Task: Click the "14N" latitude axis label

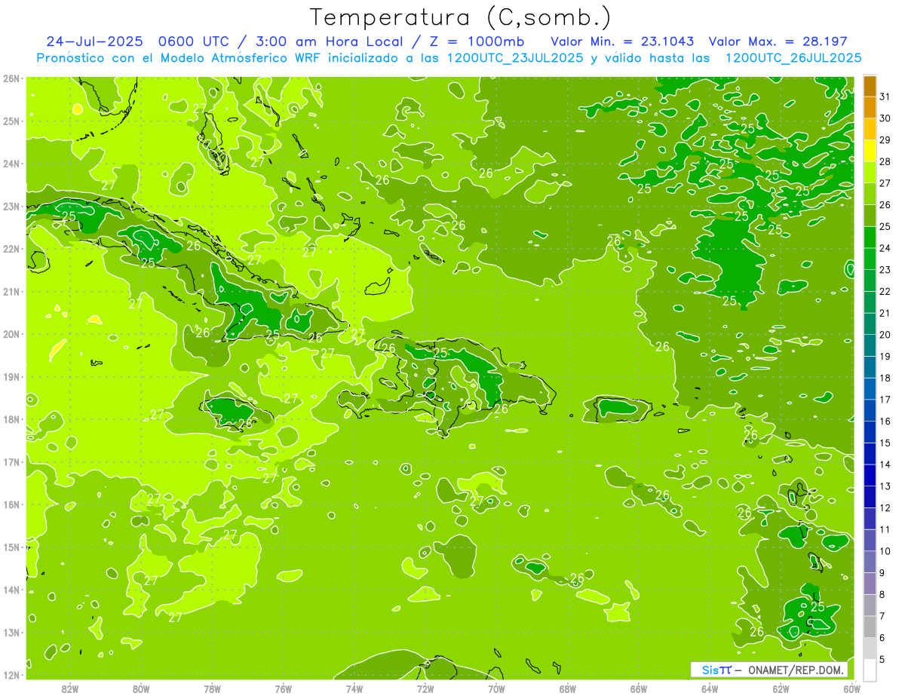Action: tap(11, 590)
